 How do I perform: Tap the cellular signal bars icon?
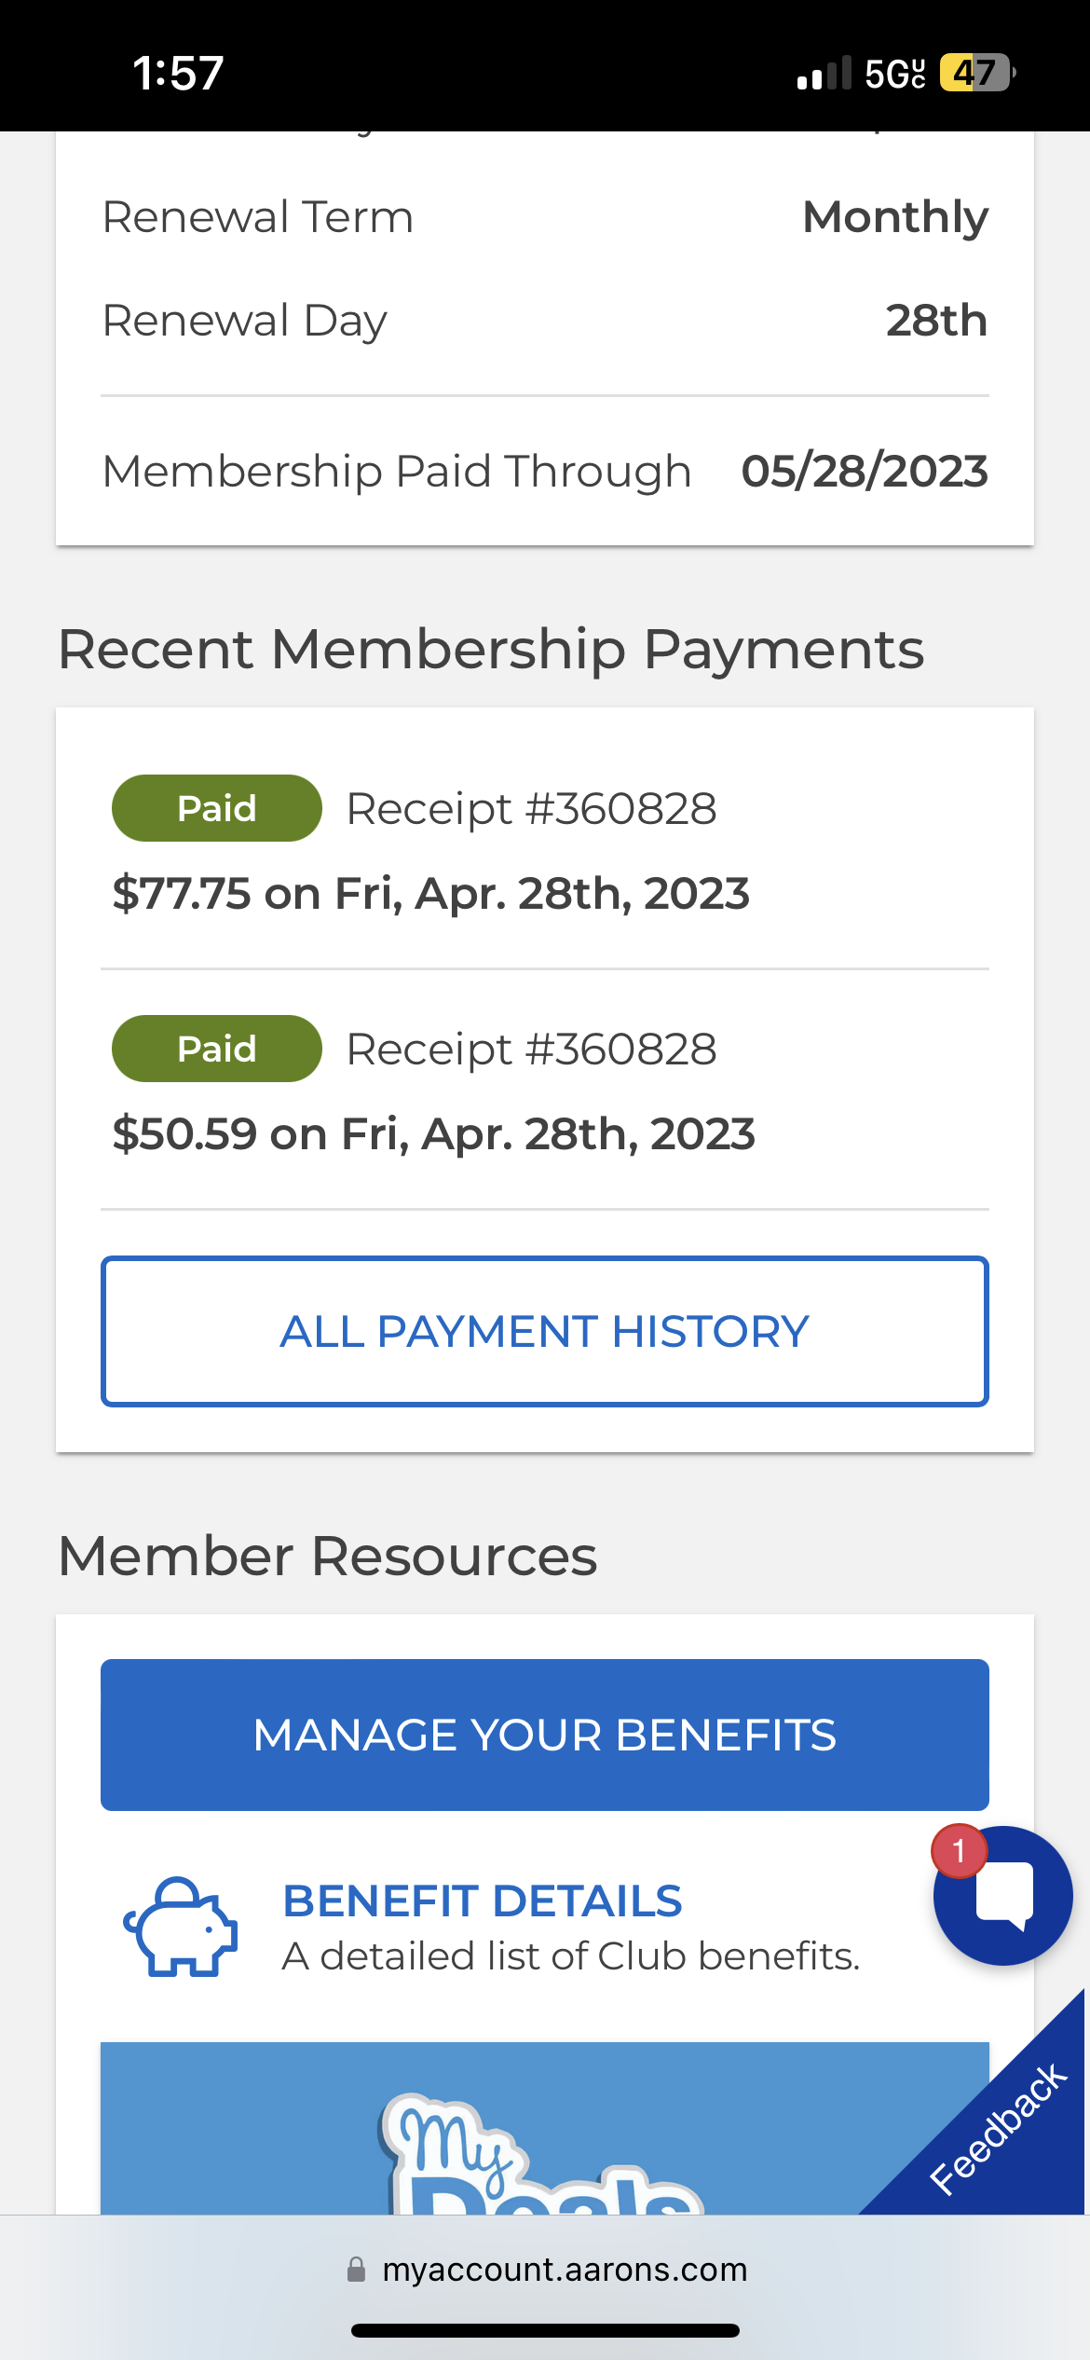click(x=824, y=73)
